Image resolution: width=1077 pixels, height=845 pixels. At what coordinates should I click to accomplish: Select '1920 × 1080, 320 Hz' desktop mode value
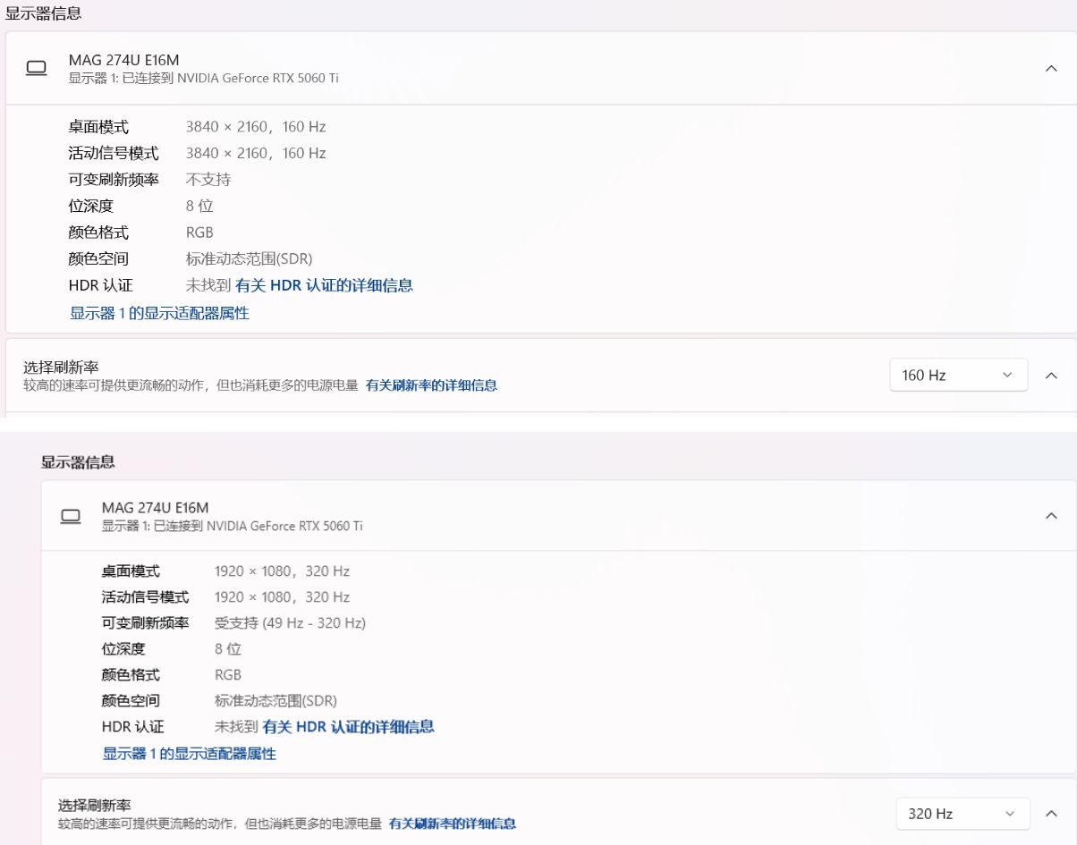(x=282, y=570)
